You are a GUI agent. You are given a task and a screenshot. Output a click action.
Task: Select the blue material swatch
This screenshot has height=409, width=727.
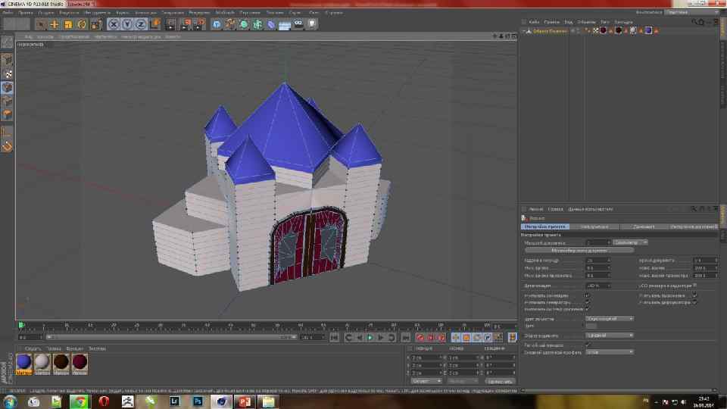24,362
